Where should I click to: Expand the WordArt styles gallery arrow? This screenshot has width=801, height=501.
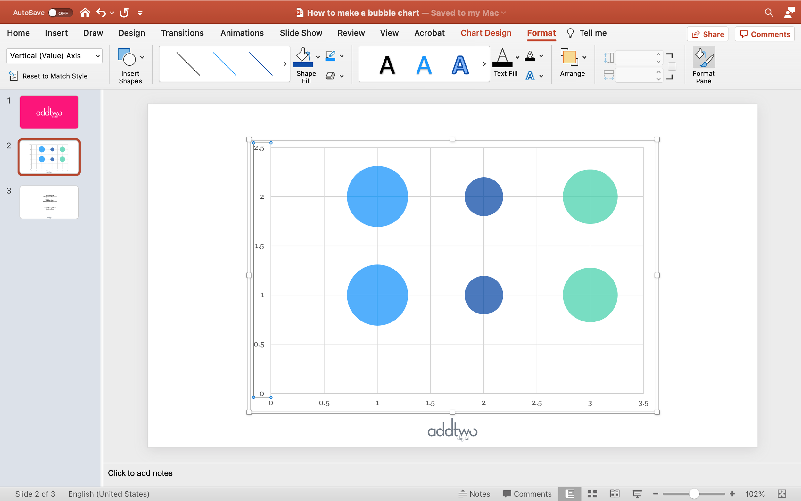coord(484,64)
